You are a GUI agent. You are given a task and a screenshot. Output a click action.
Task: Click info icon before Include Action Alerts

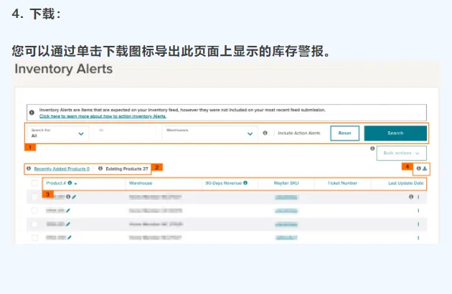pyautogui.click(x=265, y=133)
